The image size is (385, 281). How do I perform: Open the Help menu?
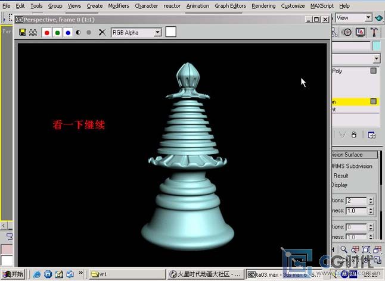(x=344, y=6)
